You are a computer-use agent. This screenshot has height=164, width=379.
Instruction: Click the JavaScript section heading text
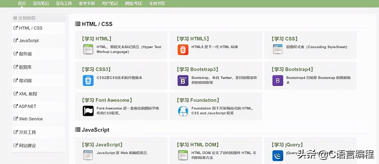tap(95, 130)
